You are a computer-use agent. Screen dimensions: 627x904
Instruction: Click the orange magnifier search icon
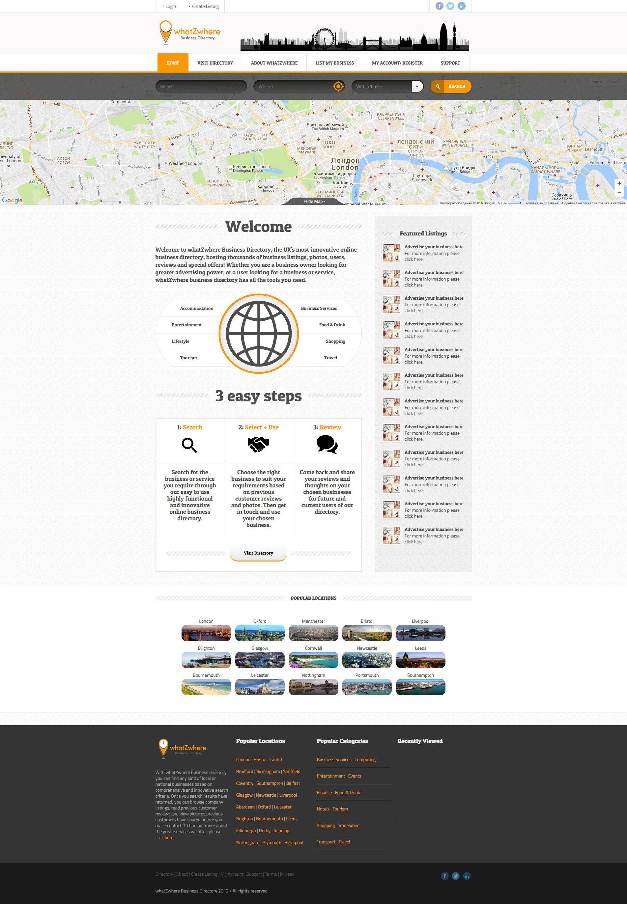[x=437, y=86]
